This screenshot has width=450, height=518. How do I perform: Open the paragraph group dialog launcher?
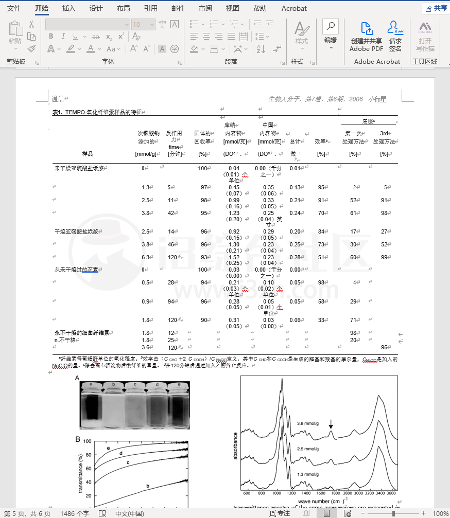coord(283,62)
